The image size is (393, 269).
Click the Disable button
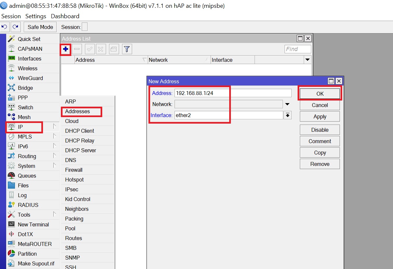[320, 130]
